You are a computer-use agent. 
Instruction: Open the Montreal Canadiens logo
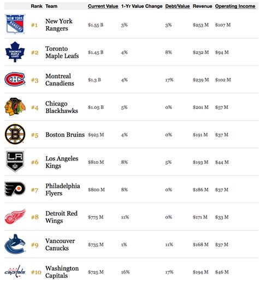click(15, 79)
